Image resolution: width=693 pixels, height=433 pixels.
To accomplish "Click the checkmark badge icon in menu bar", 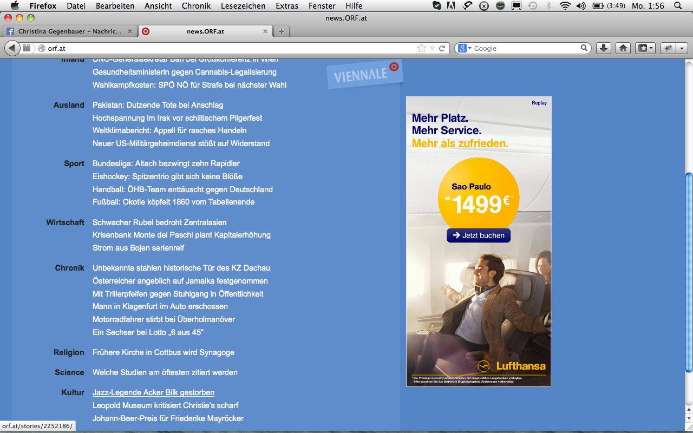I will point(437,5).
